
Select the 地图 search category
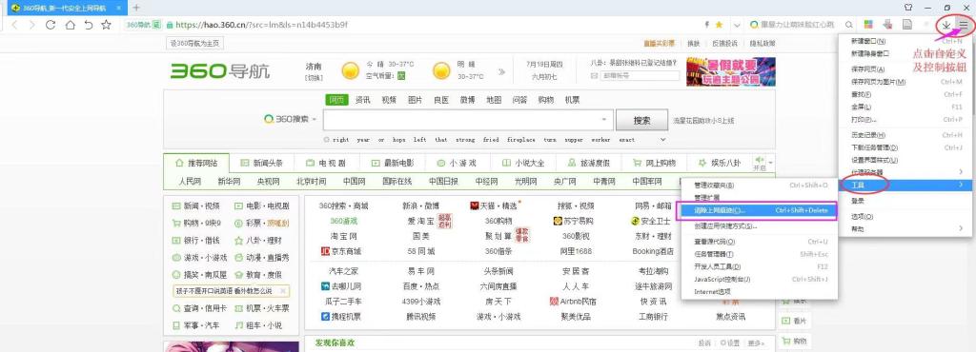click(494, 100)
